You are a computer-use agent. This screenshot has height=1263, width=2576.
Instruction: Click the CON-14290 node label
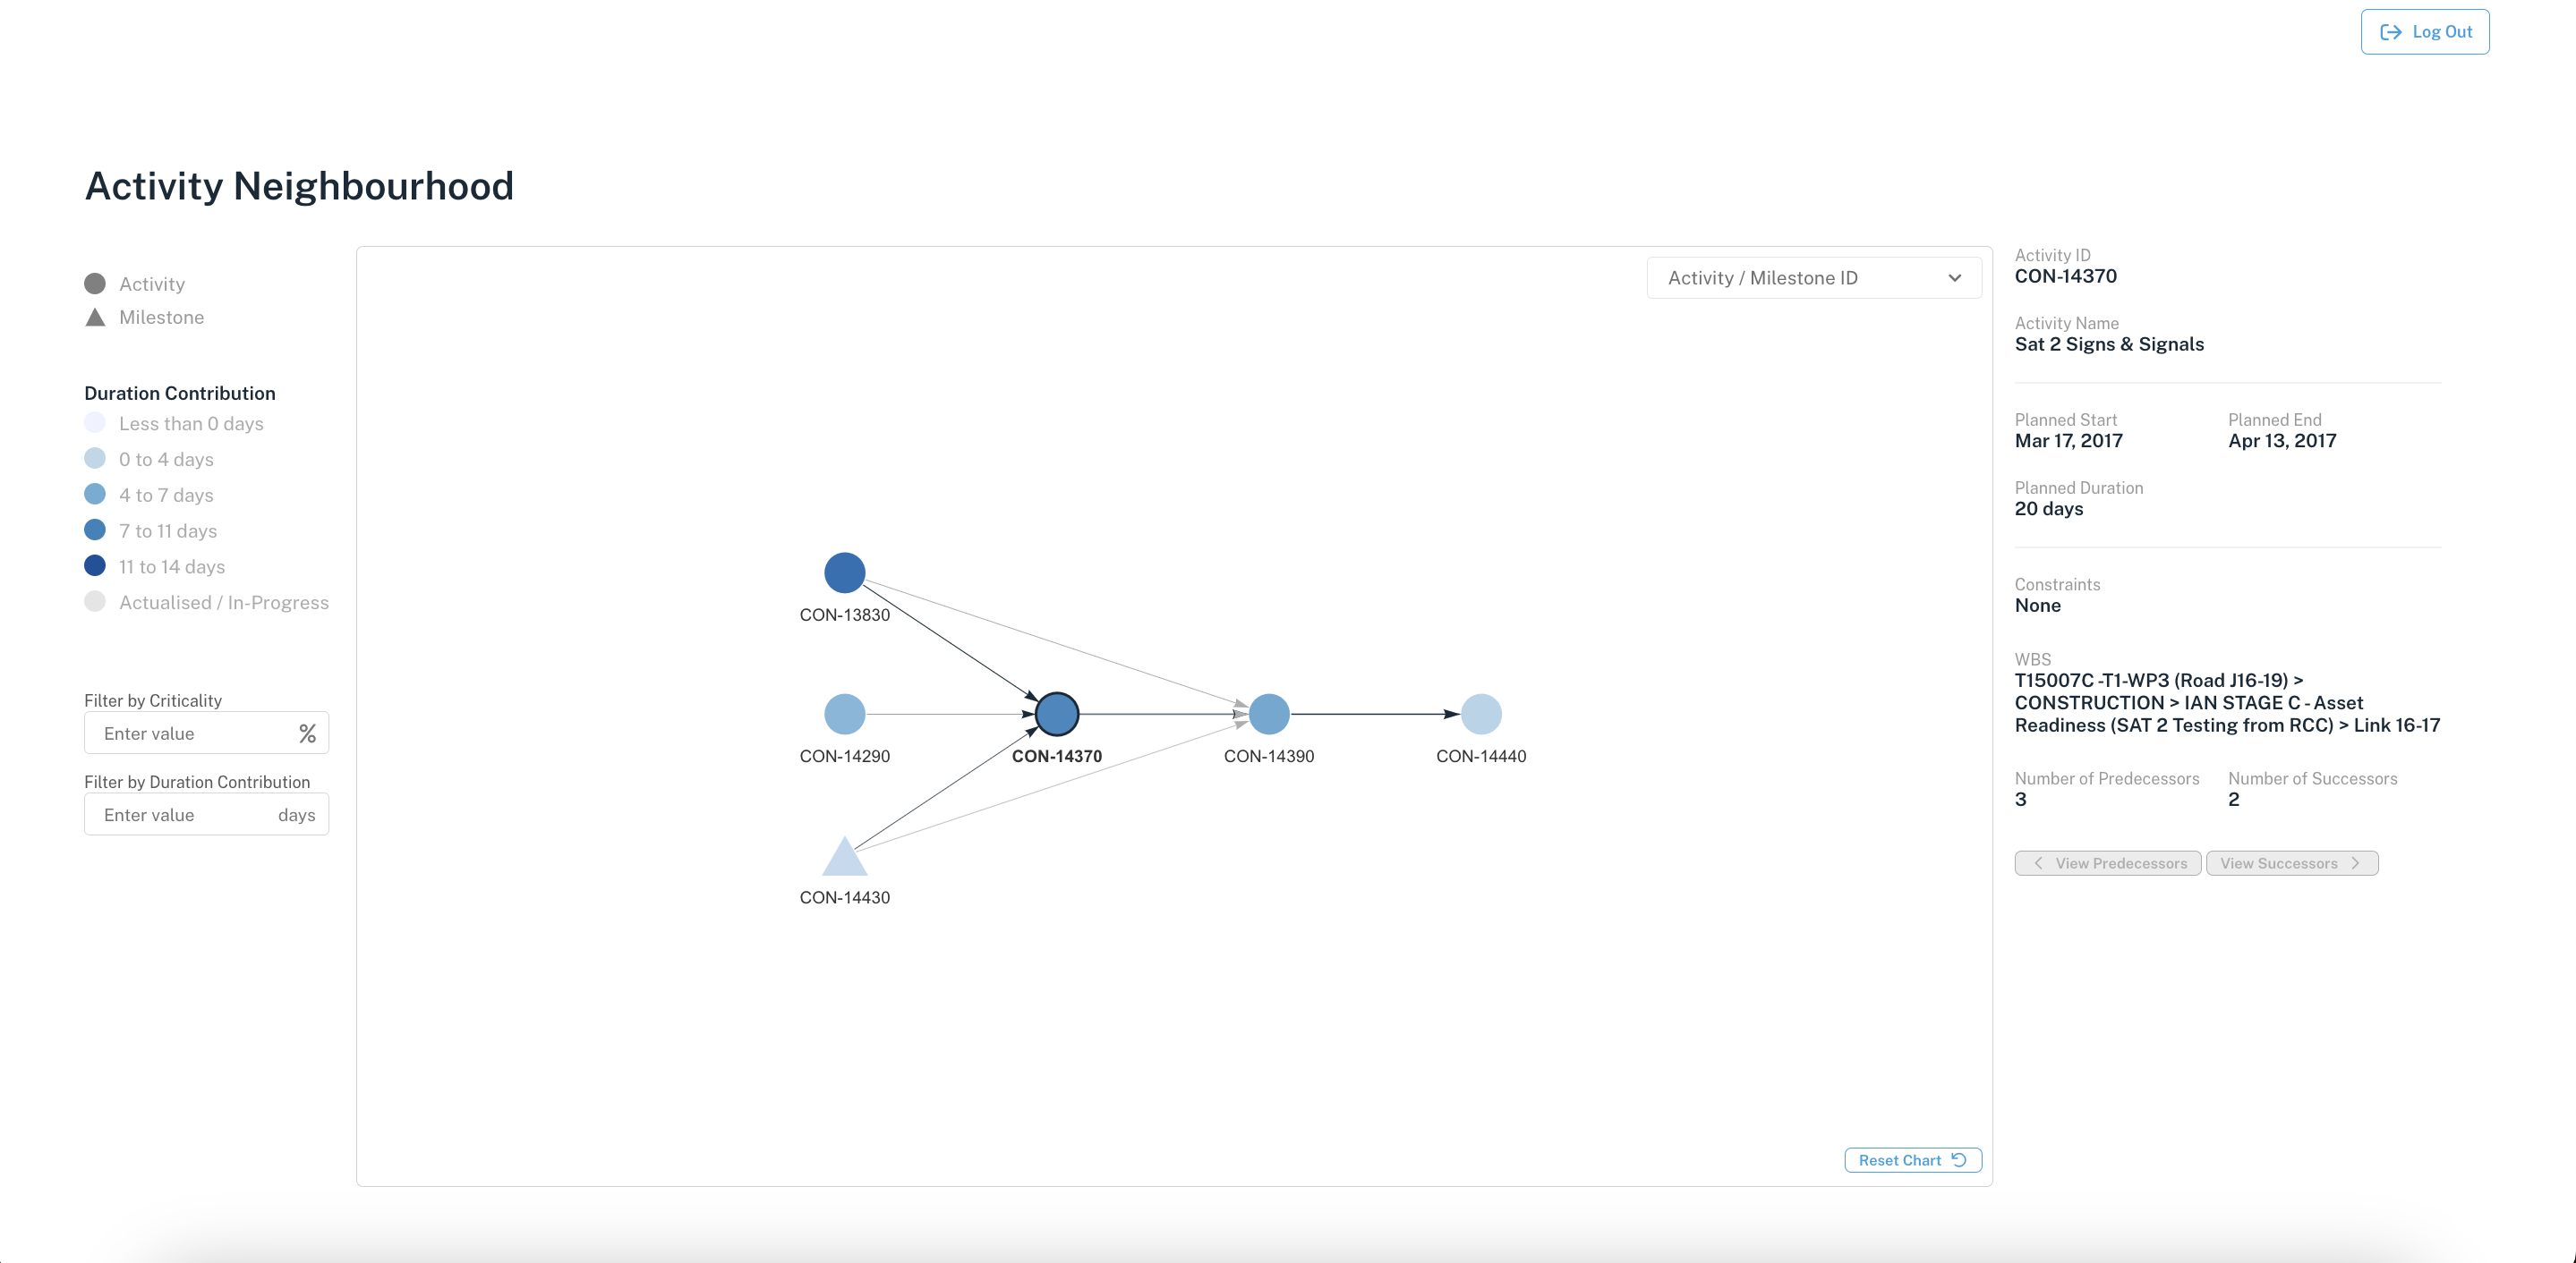click(x=844, y=757)
